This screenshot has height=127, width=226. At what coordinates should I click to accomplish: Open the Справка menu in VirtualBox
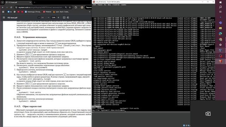(x=124, y=5)
